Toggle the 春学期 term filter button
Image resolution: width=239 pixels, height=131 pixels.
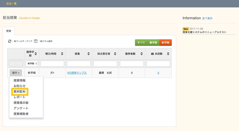click(153, 43)
